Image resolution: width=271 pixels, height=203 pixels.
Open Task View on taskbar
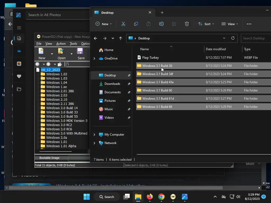[x=127, y=197]
